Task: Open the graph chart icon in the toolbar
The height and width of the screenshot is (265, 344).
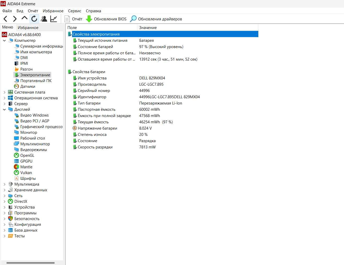Action: (x=54, y=19)
